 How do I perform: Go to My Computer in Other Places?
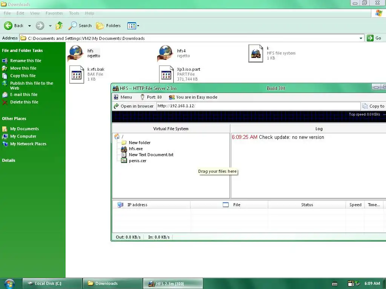point(23,136)
